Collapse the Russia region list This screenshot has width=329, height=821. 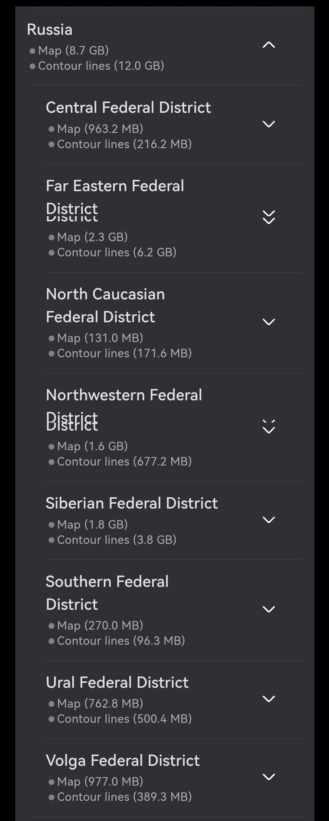point(268,45)
